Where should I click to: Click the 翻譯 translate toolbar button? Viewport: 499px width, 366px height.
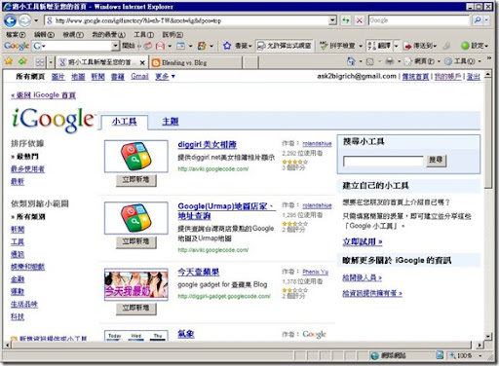379,46
